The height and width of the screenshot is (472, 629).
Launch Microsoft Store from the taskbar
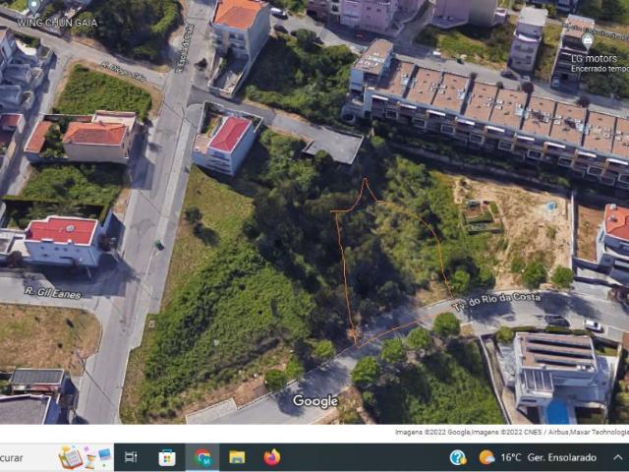(167, 457)
